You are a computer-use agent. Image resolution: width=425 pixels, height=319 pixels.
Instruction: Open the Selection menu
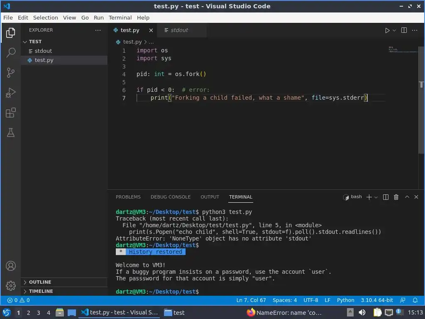[x=46, y=17]
